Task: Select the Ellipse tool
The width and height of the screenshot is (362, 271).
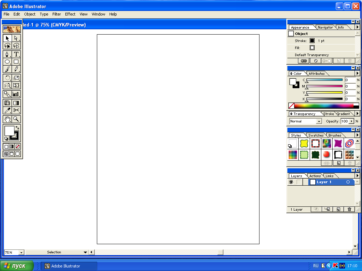Action: (7, 62)
